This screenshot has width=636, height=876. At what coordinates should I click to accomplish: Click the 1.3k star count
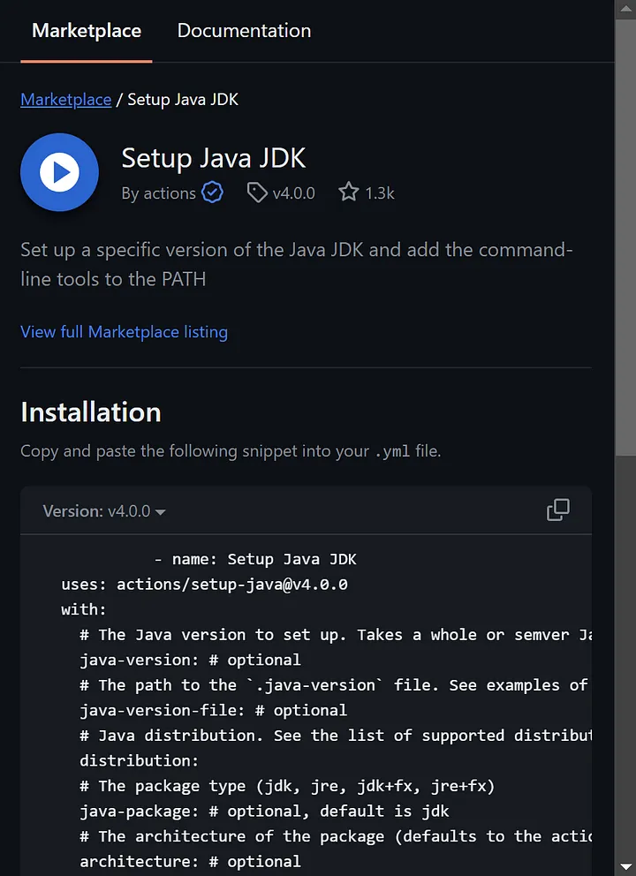coord(380,193)
